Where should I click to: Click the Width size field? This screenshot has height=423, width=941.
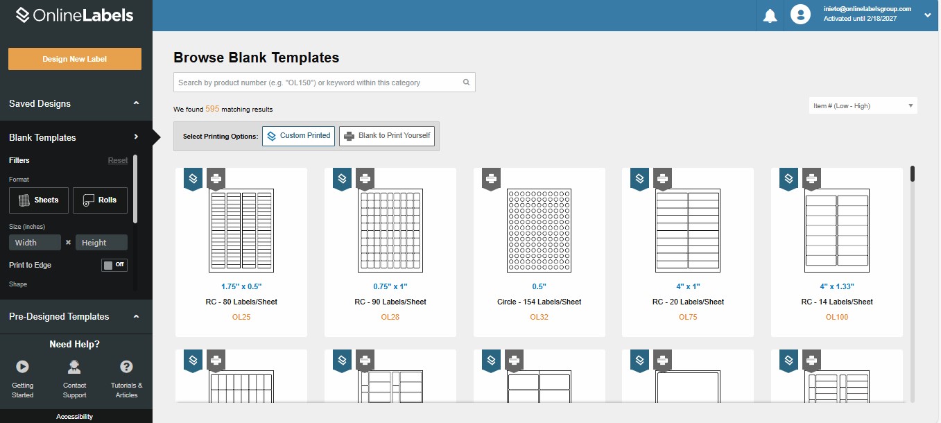[35, 243]
